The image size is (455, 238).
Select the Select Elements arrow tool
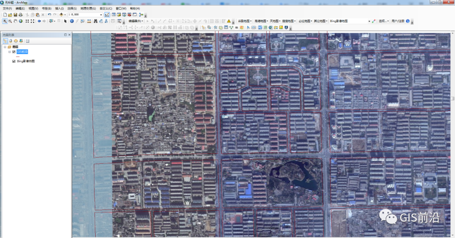(x=65, y=21)
